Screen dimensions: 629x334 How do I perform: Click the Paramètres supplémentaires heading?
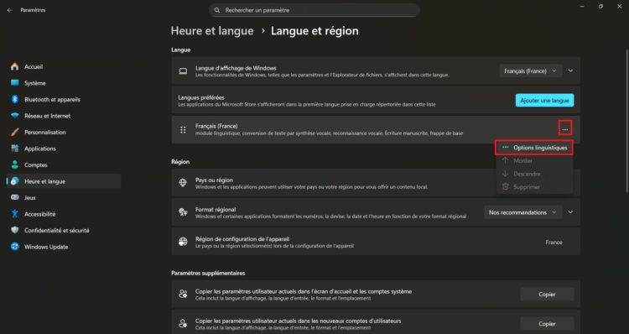click(208, 273)
